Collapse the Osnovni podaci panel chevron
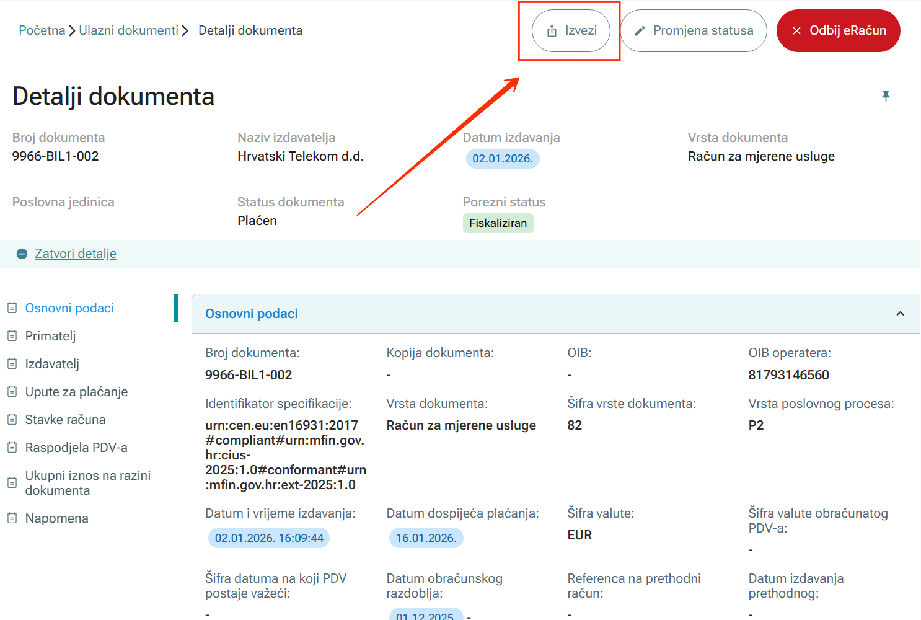921x620 pixels. click(900, 314)
